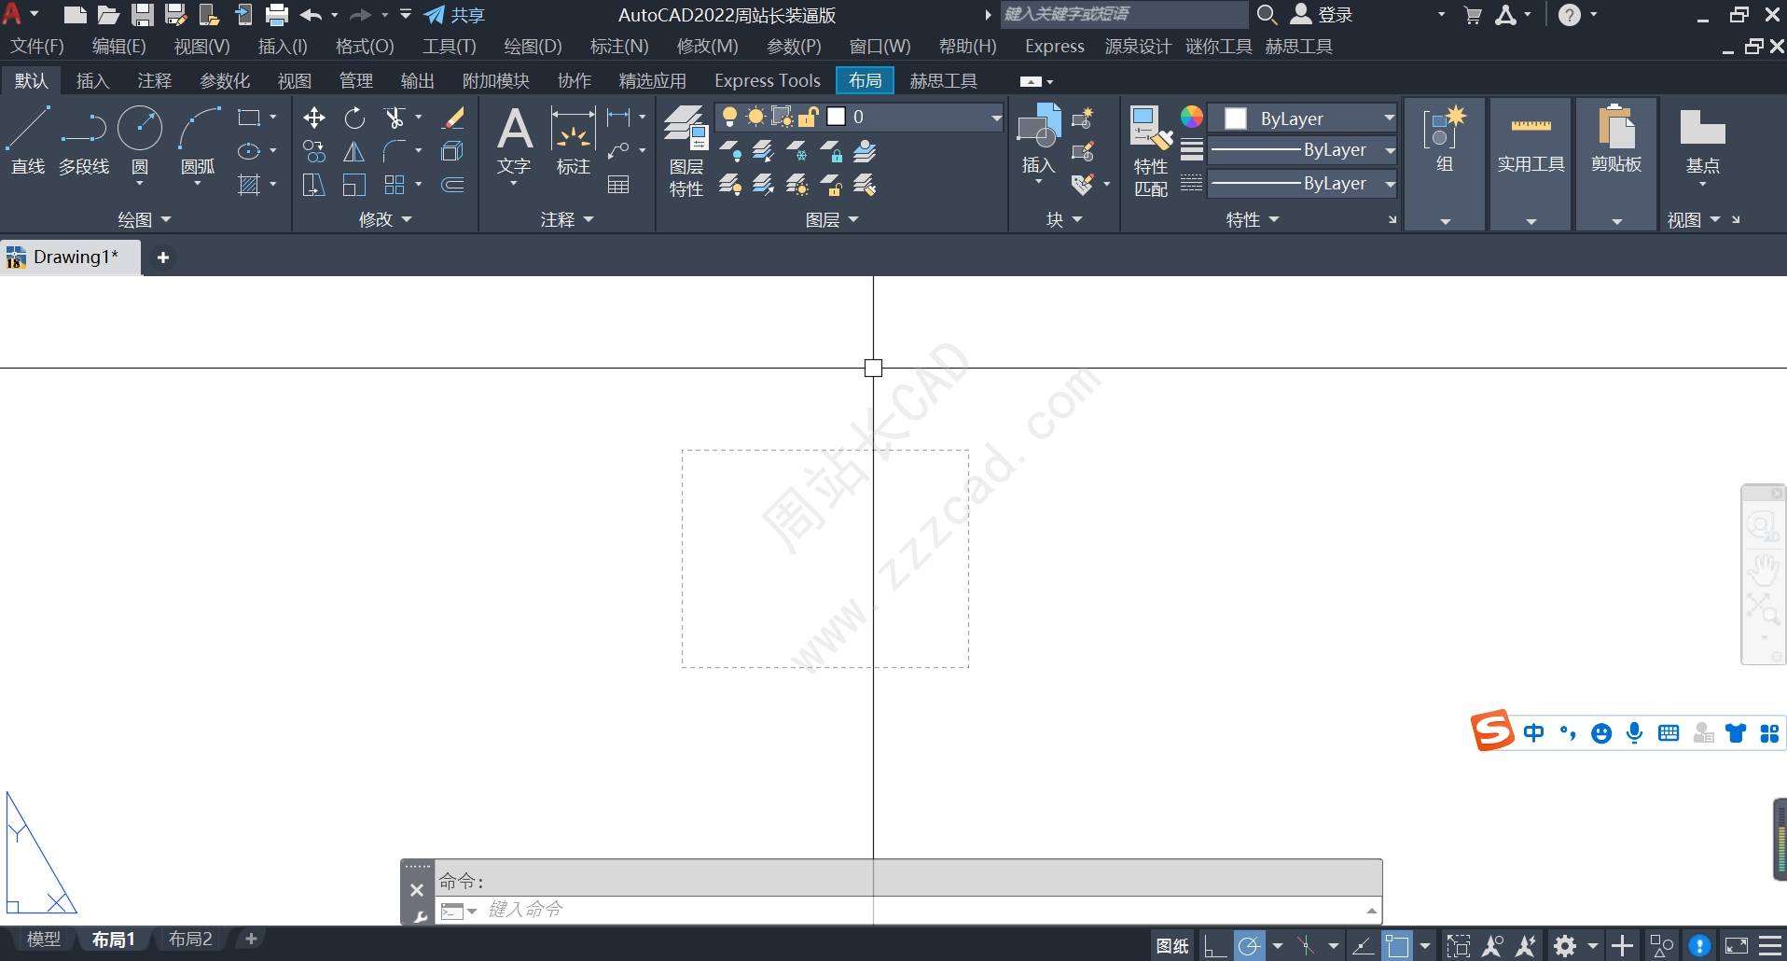Click the Insert block (插入) icon
This screenshot has width=1787, height=961.
pyautogui.click(x=1038, y=140)
